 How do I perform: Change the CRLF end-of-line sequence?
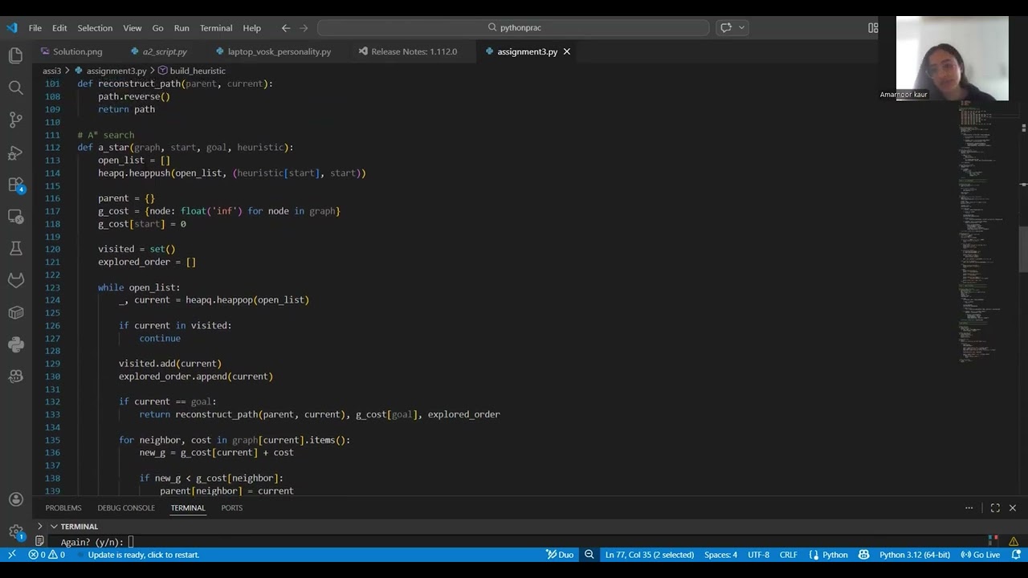point(788,555)
